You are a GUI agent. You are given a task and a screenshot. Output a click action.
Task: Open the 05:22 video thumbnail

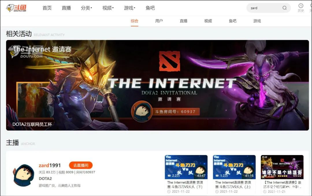[x=282, y=167]
